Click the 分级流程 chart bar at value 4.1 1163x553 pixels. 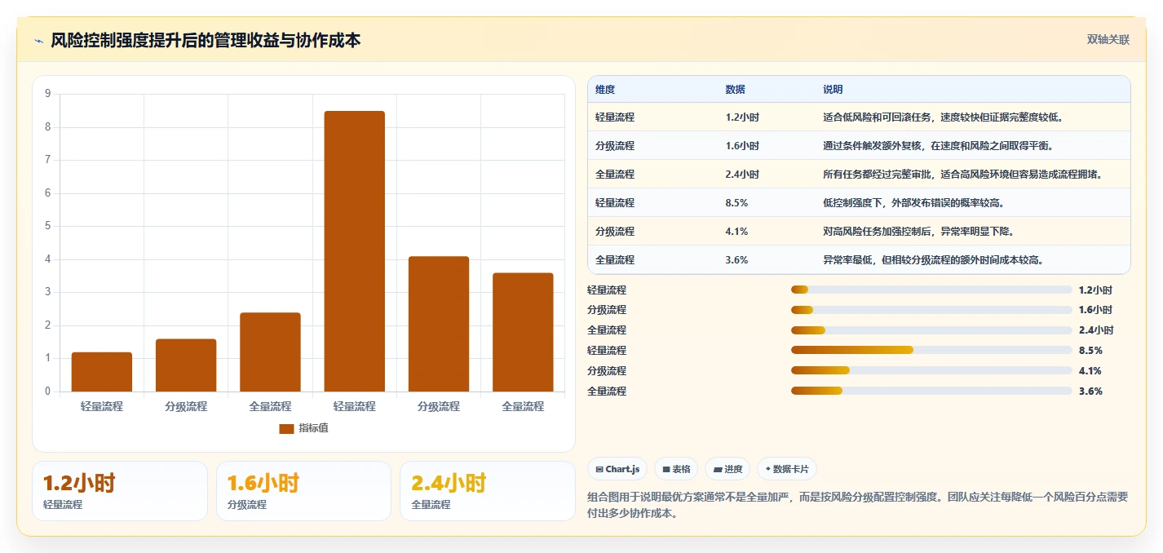pos(439,324)
